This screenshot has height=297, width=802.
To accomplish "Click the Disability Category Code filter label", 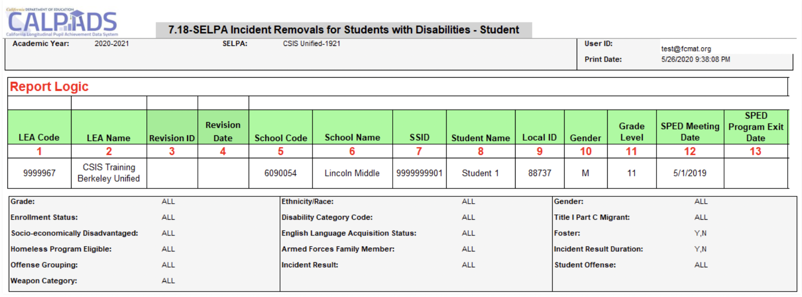I will pyautogui.click(x=327, y=217).
